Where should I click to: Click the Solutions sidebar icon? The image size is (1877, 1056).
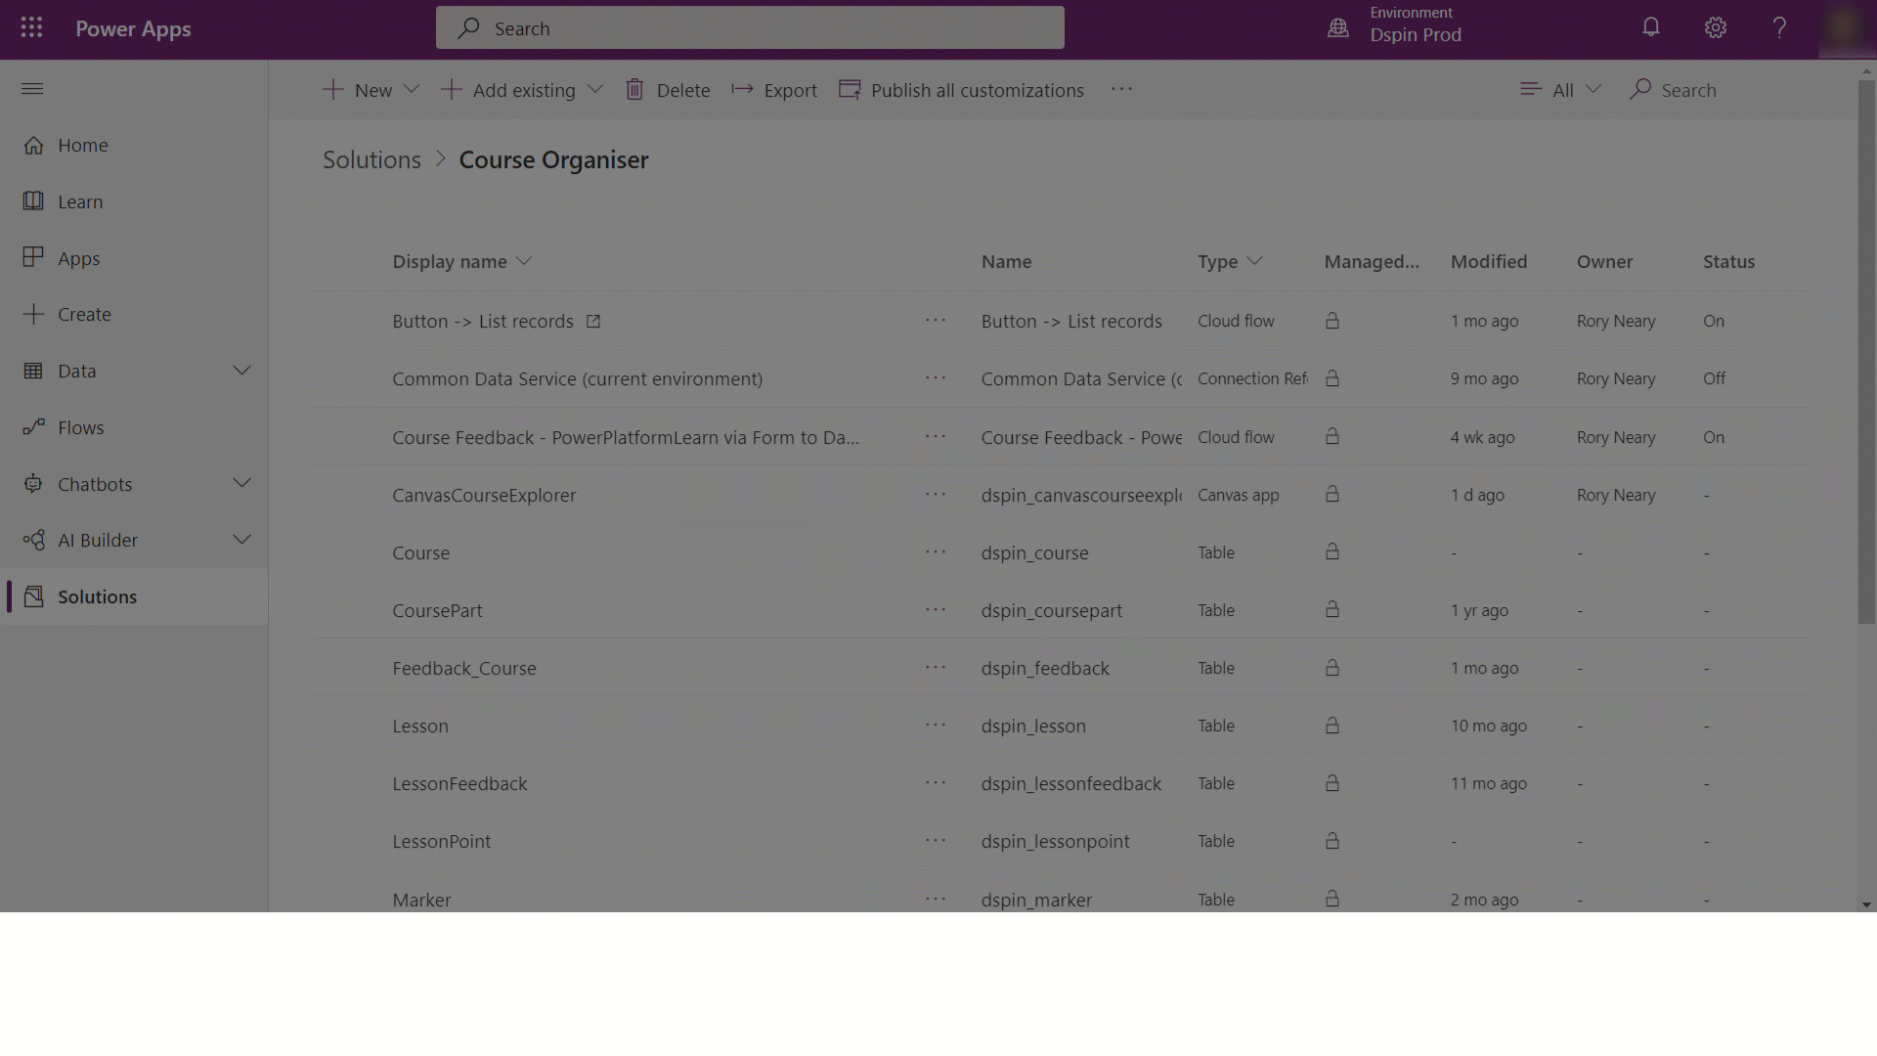pyautogui.click(x=32, y=595)
